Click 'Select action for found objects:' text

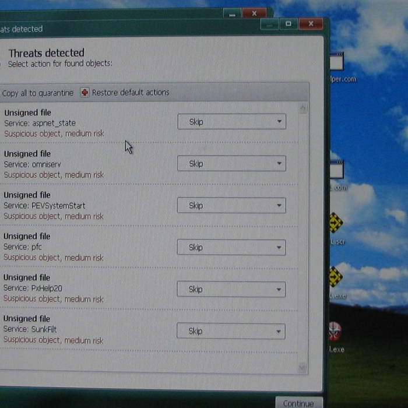[60, 64]
